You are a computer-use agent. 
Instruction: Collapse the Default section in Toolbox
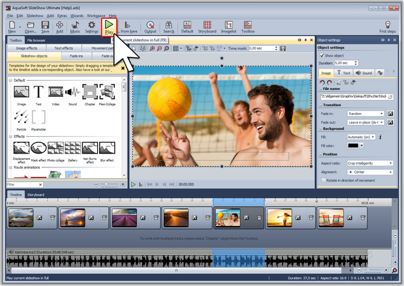pos(11,80)
